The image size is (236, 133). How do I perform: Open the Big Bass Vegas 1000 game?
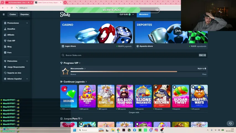125,96
